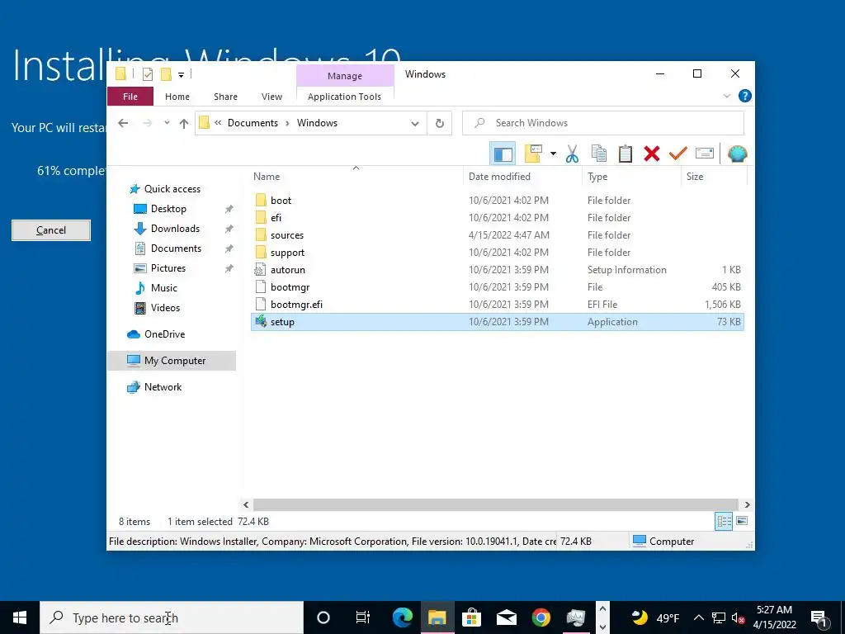Open Microsoft Edge from the taskbar
Viewport: 845px width, 634px height.
[x=403, y=617]
